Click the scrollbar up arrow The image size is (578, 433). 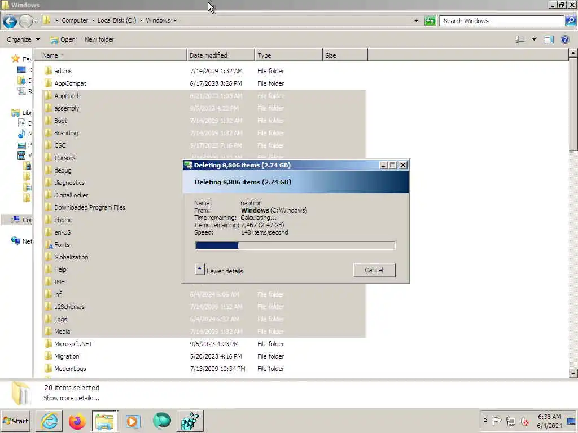pyautogui.click(x=573, y=53)
